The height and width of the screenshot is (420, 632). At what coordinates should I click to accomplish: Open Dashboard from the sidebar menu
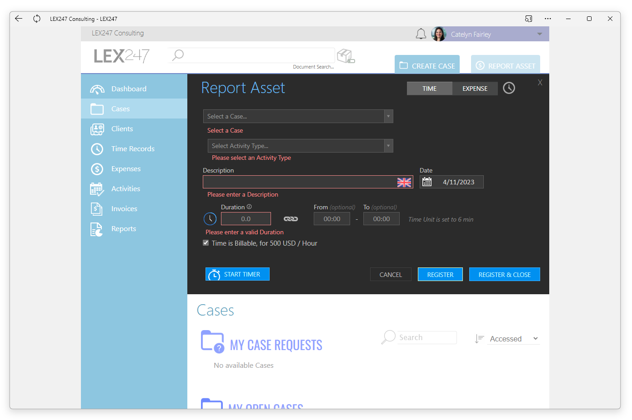[134, 89]
